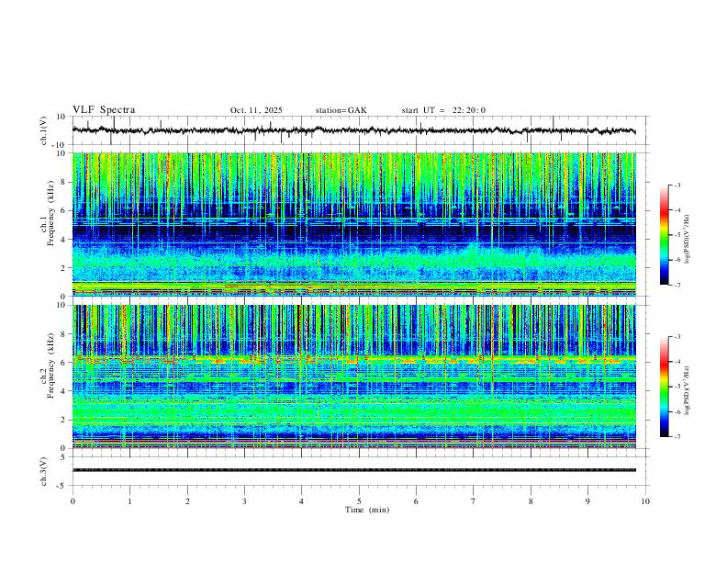This screenshot has width=727, height=562.
Task: Click the upper ch.1 PSD color bar
Action: (664, 235)
